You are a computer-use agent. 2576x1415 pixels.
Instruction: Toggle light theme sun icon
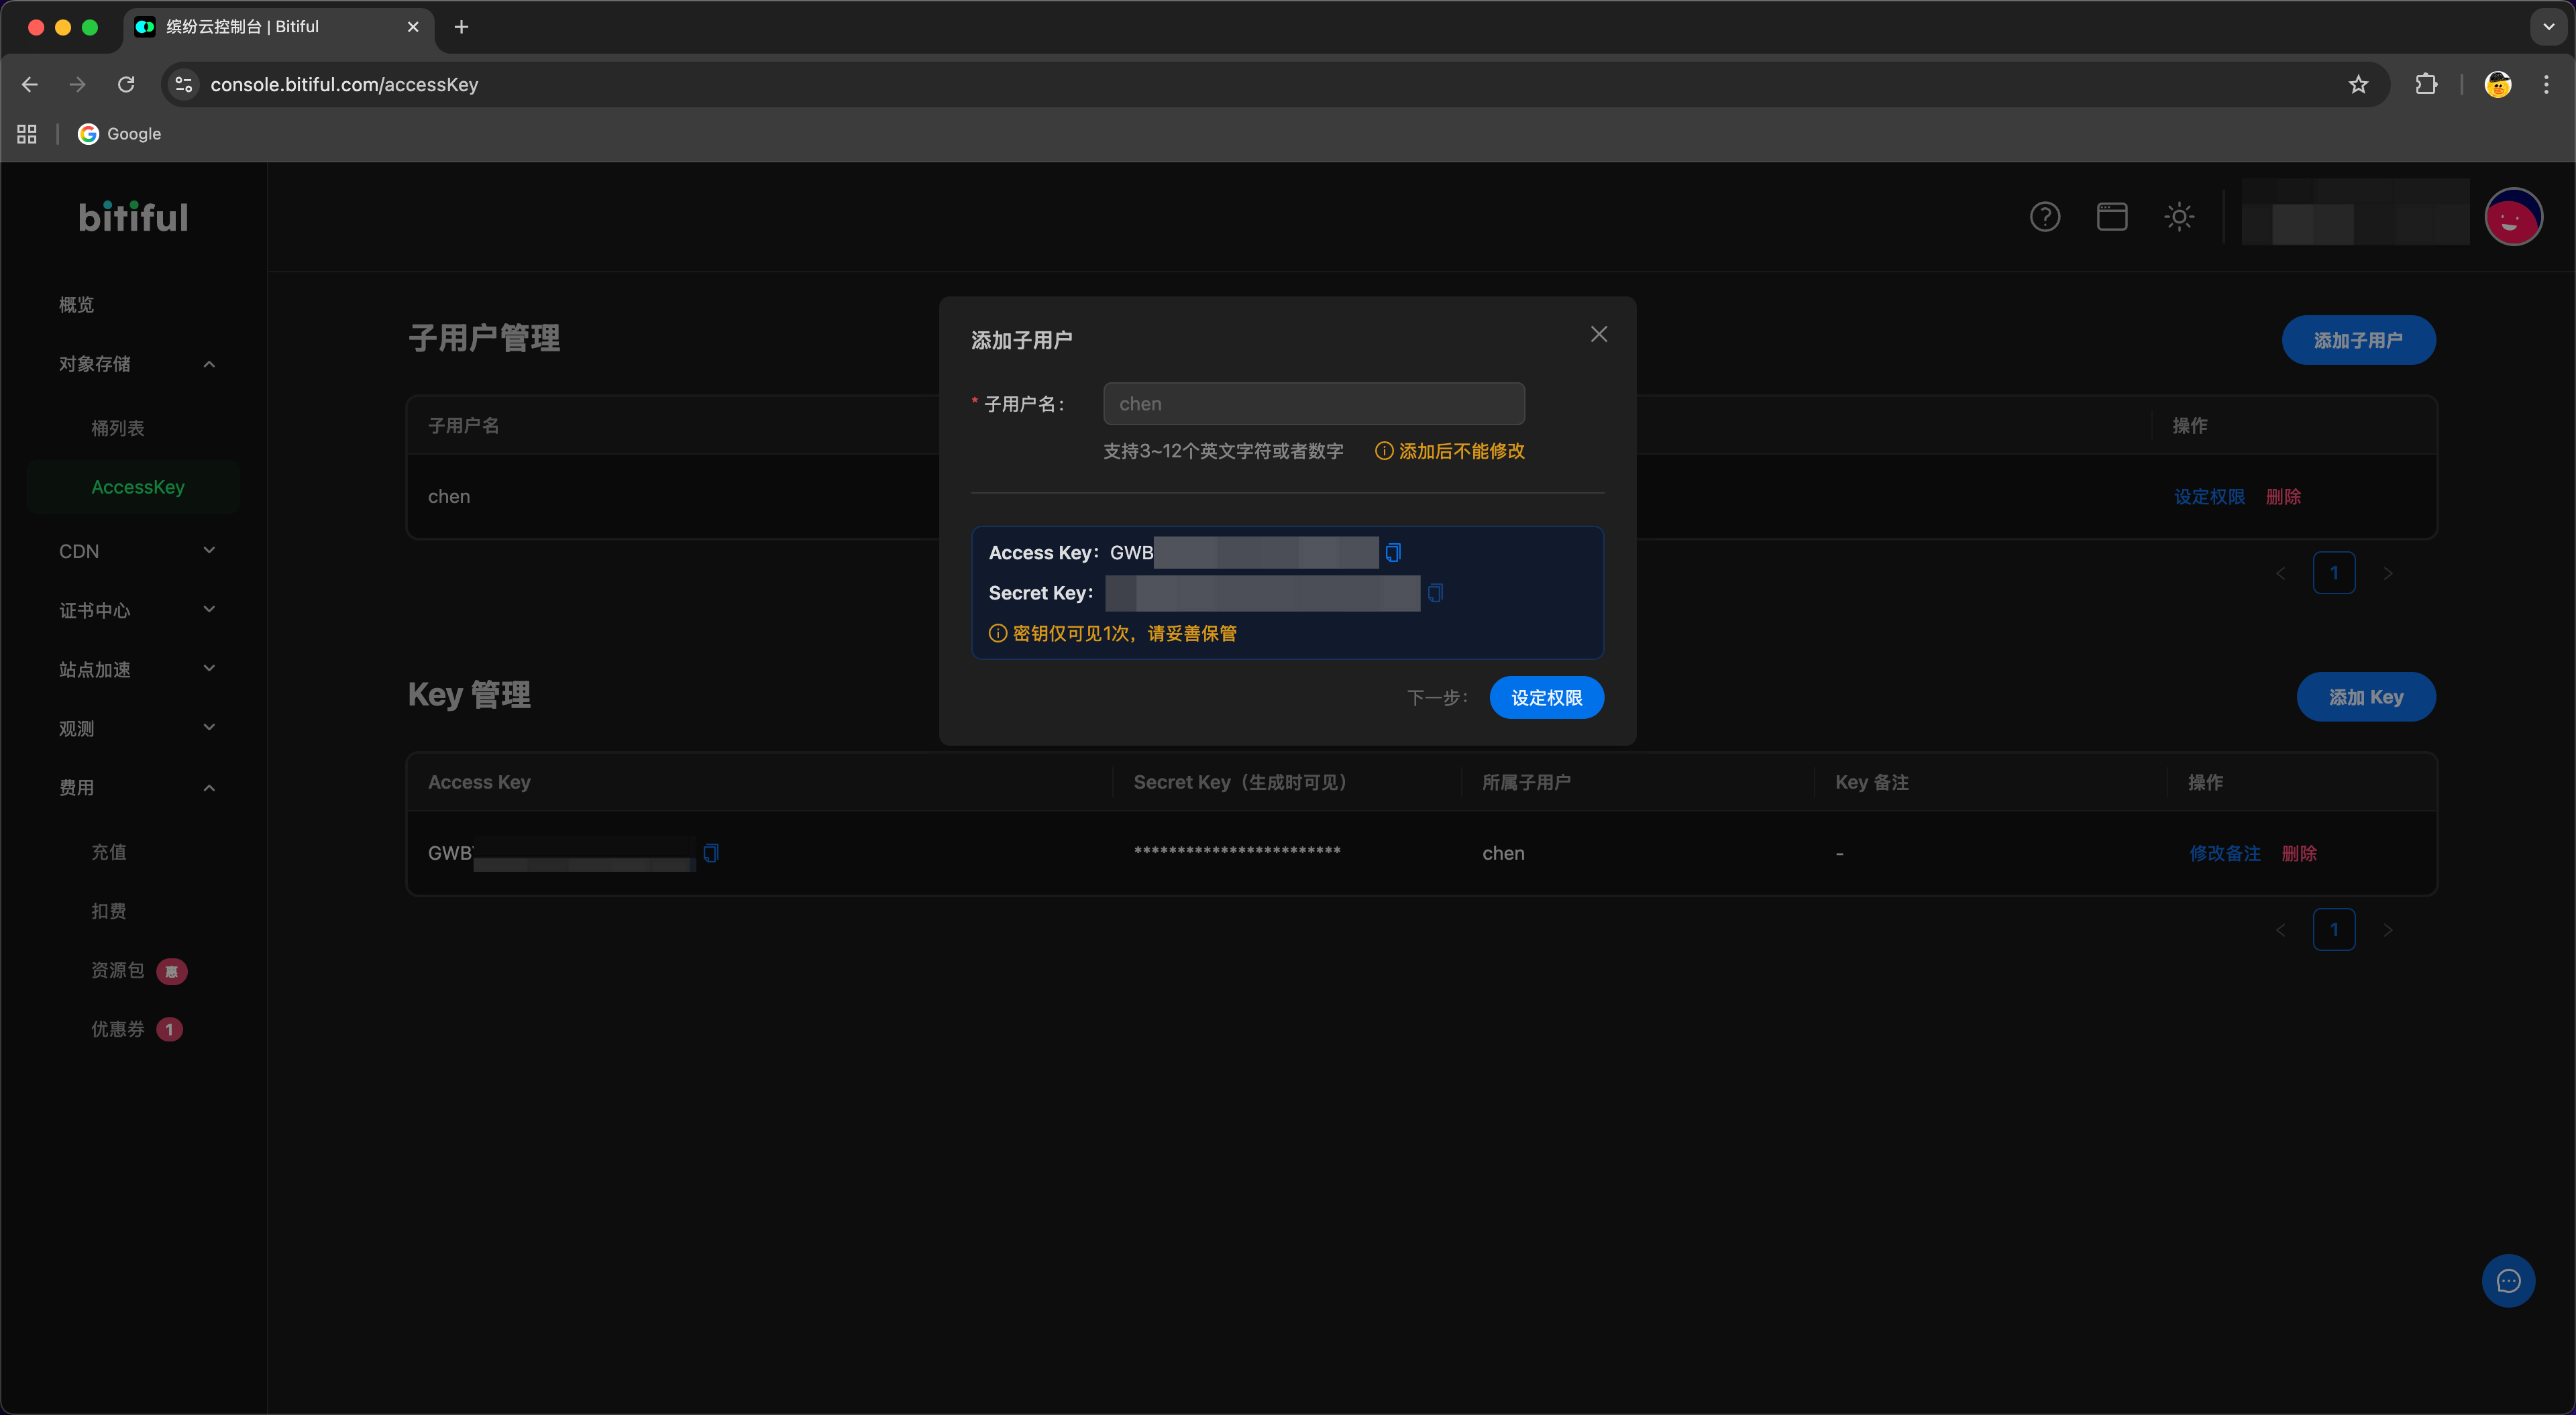[2179, 217]
